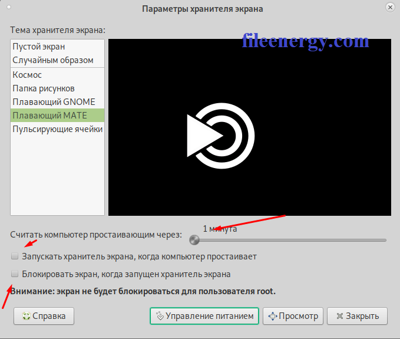The width and height of the screenshot is (400, 339).
Task: Select the highlighted Плавающий MATE theme
Action: tap(57, 116)
